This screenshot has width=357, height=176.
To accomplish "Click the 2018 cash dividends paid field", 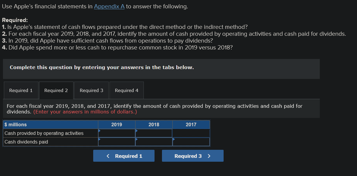I will point(154,142).
